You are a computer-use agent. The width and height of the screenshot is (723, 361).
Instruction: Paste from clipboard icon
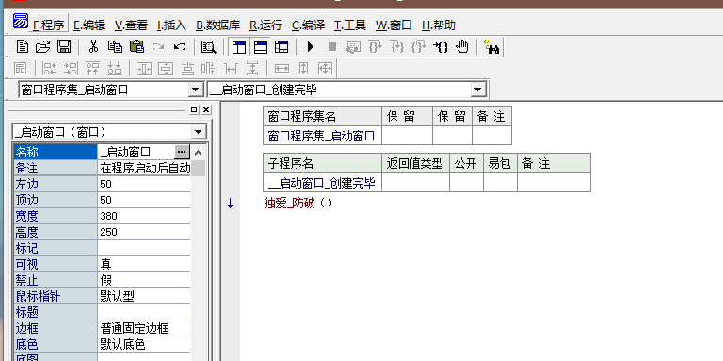click(x=137, y=46)
